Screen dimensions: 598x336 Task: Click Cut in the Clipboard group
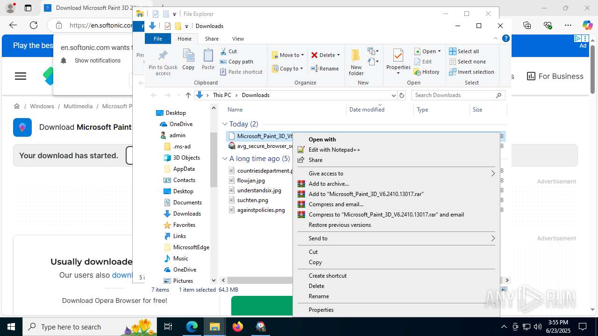coord(228,51)
